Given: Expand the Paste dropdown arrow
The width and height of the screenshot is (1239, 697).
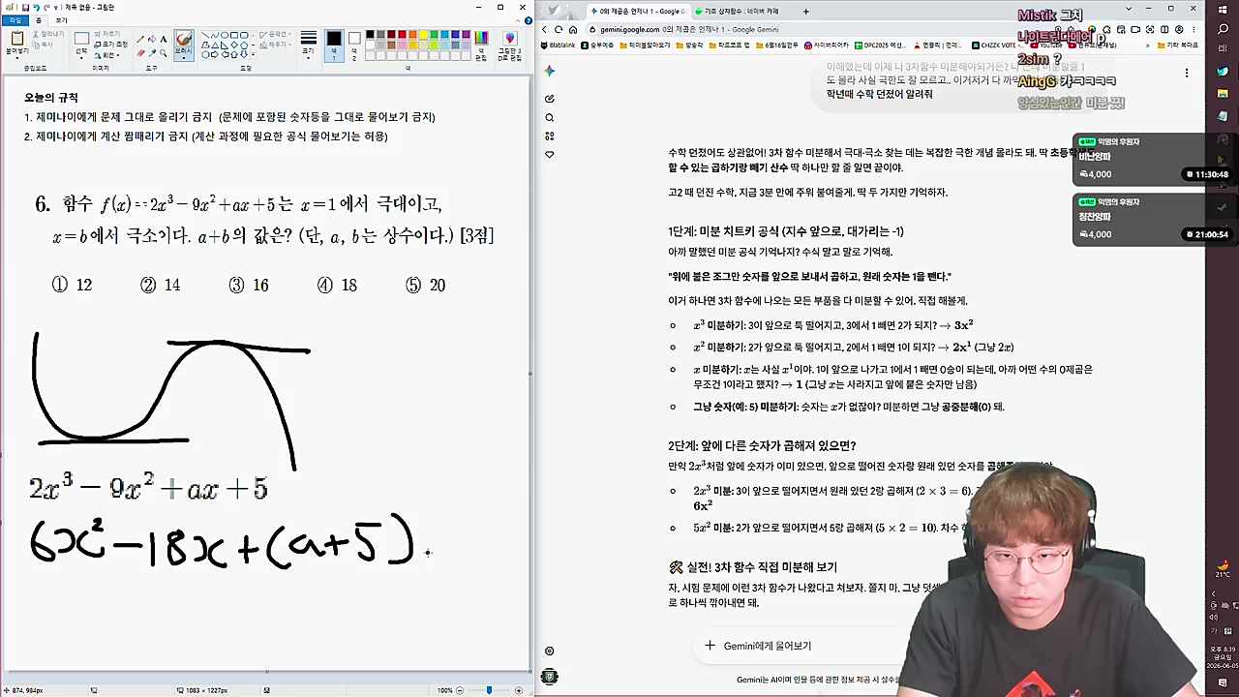Looking at the screenshot, I should pyautogui.click(x=17, y=57).
